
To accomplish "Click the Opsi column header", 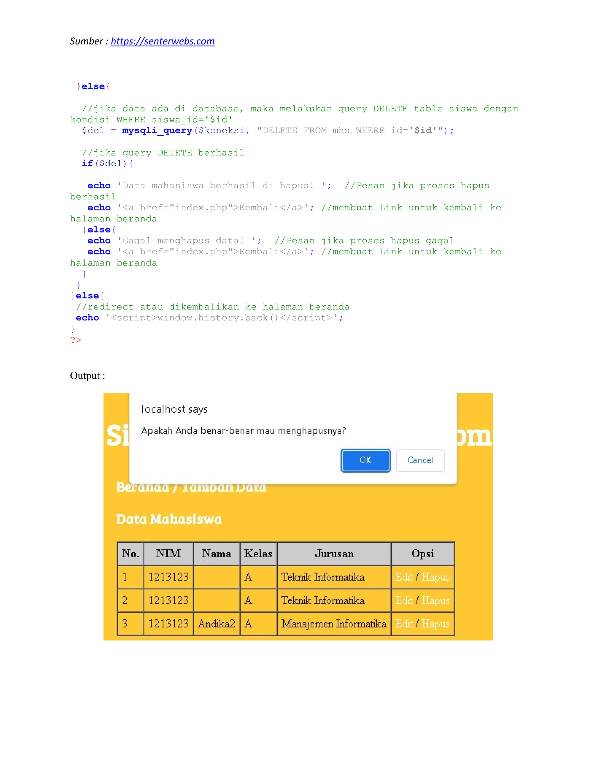I will pyautogui.click(x=422, y=554).
